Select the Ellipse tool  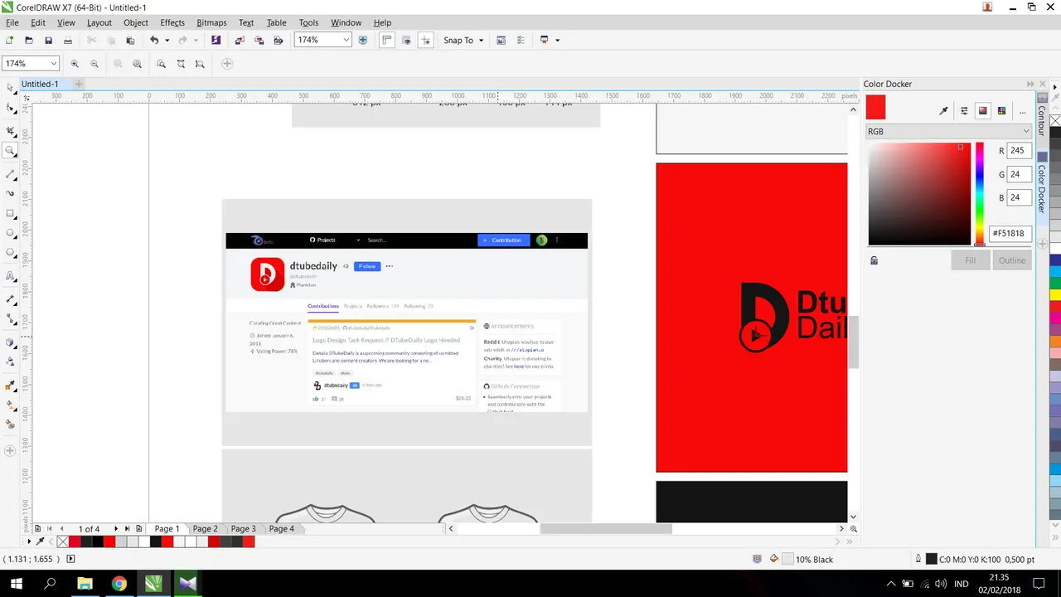(10, 234)
